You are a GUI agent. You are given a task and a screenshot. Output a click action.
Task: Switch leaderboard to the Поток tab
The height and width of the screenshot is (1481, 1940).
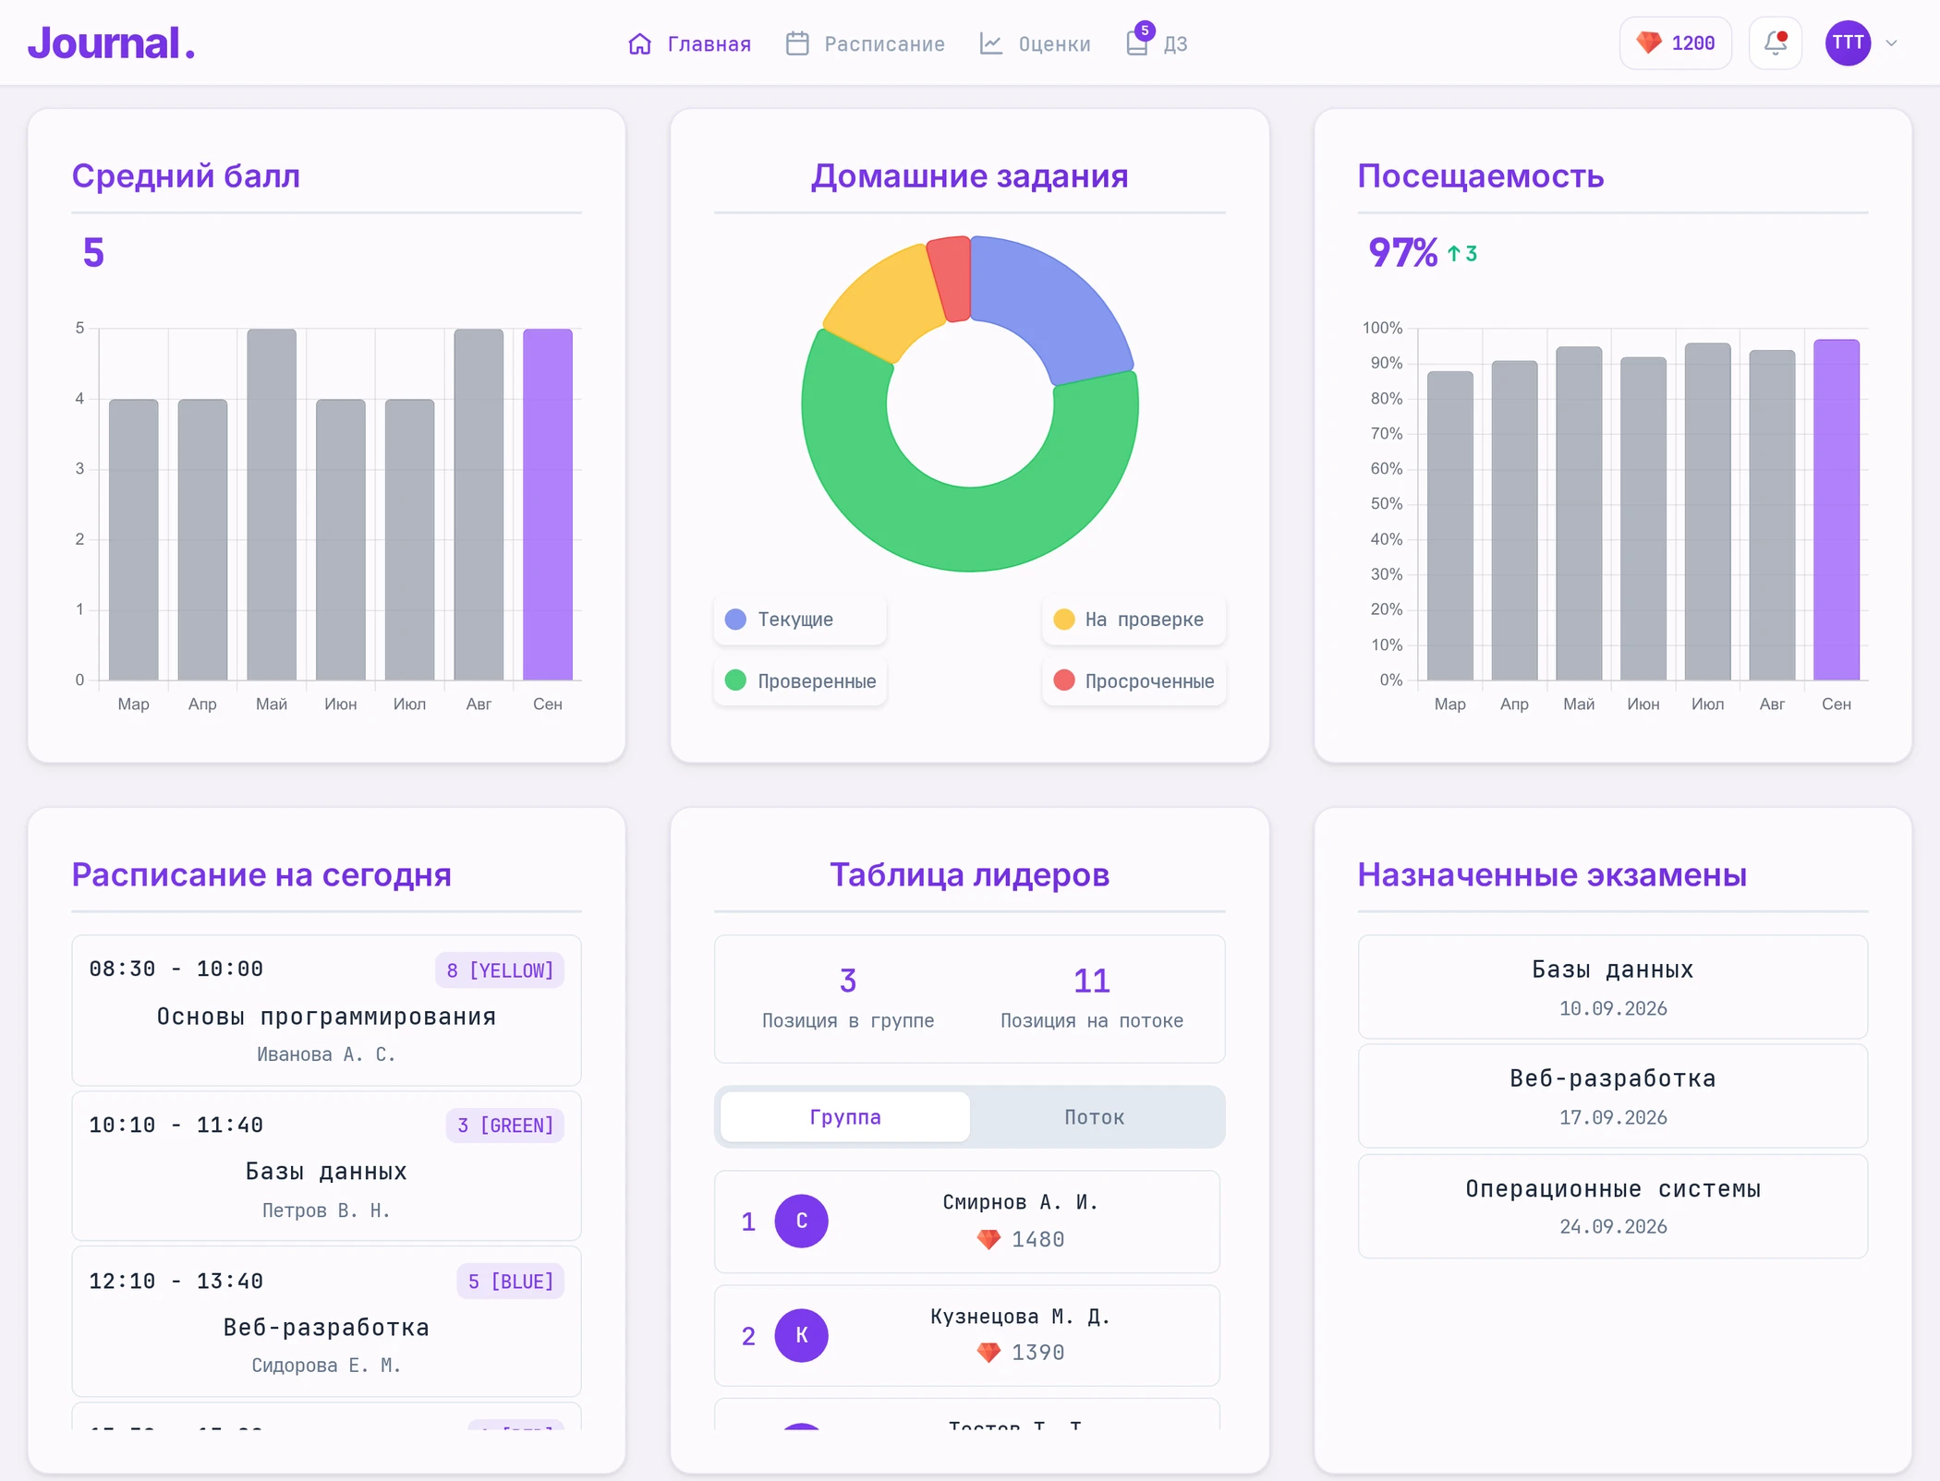(x=1095, y=1116)
